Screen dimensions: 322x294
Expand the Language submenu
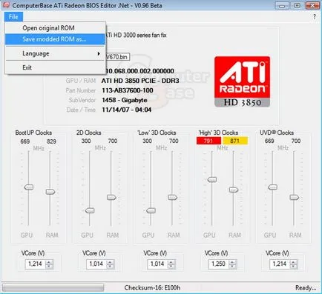pyautogui.click(x=56, y=53)
